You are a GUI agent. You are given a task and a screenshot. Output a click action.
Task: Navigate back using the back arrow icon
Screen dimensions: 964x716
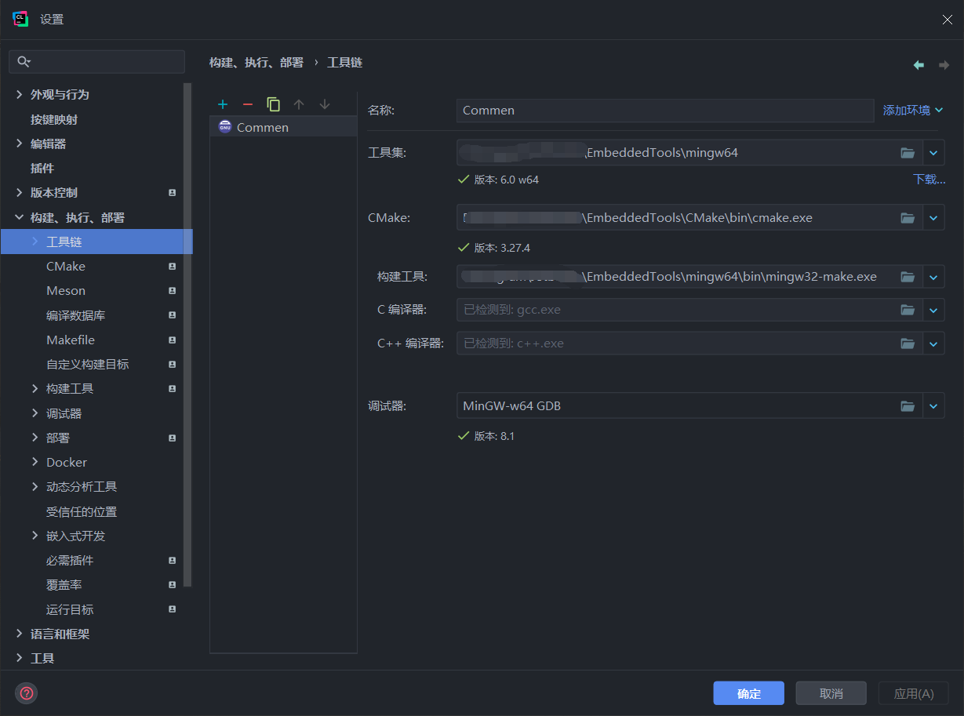919,64
